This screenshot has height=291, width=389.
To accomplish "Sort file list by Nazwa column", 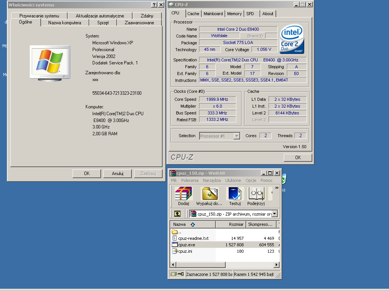I will point(193,224).
